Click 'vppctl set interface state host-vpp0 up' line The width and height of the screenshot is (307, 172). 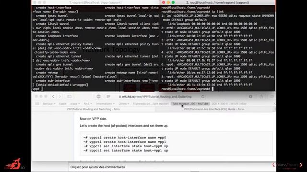pos(126,146)
